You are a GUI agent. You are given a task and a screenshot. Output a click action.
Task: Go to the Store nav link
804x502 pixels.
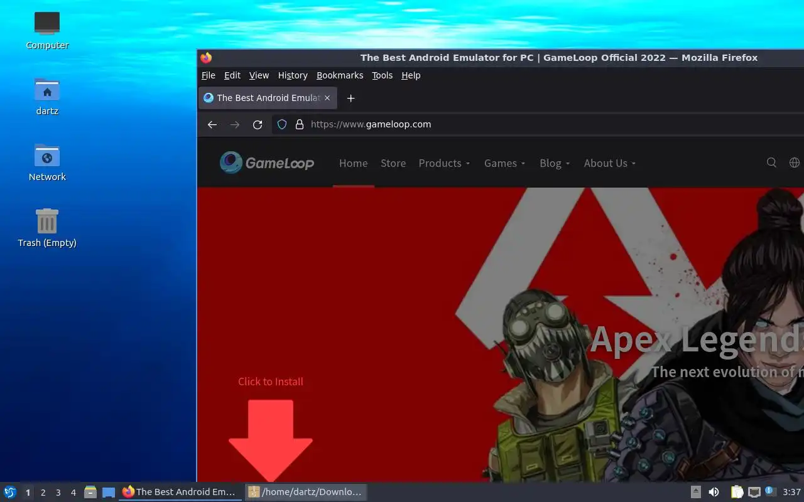pyautogui.click(x=393, y=163)
